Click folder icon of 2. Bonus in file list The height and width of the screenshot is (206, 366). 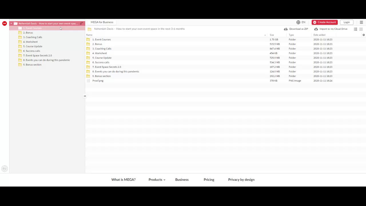(x=88, y=44)
